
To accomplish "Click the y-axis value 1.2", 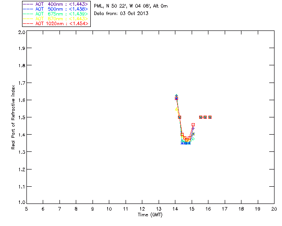I will tap(22, 169).
